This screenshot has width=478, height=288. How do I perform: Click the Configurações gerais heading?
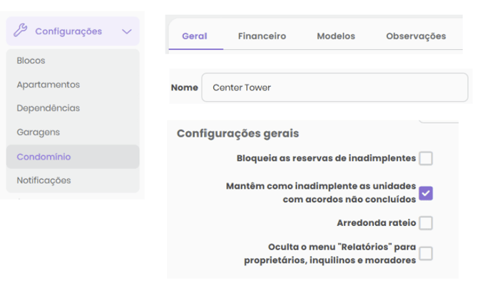pos(238,133)
